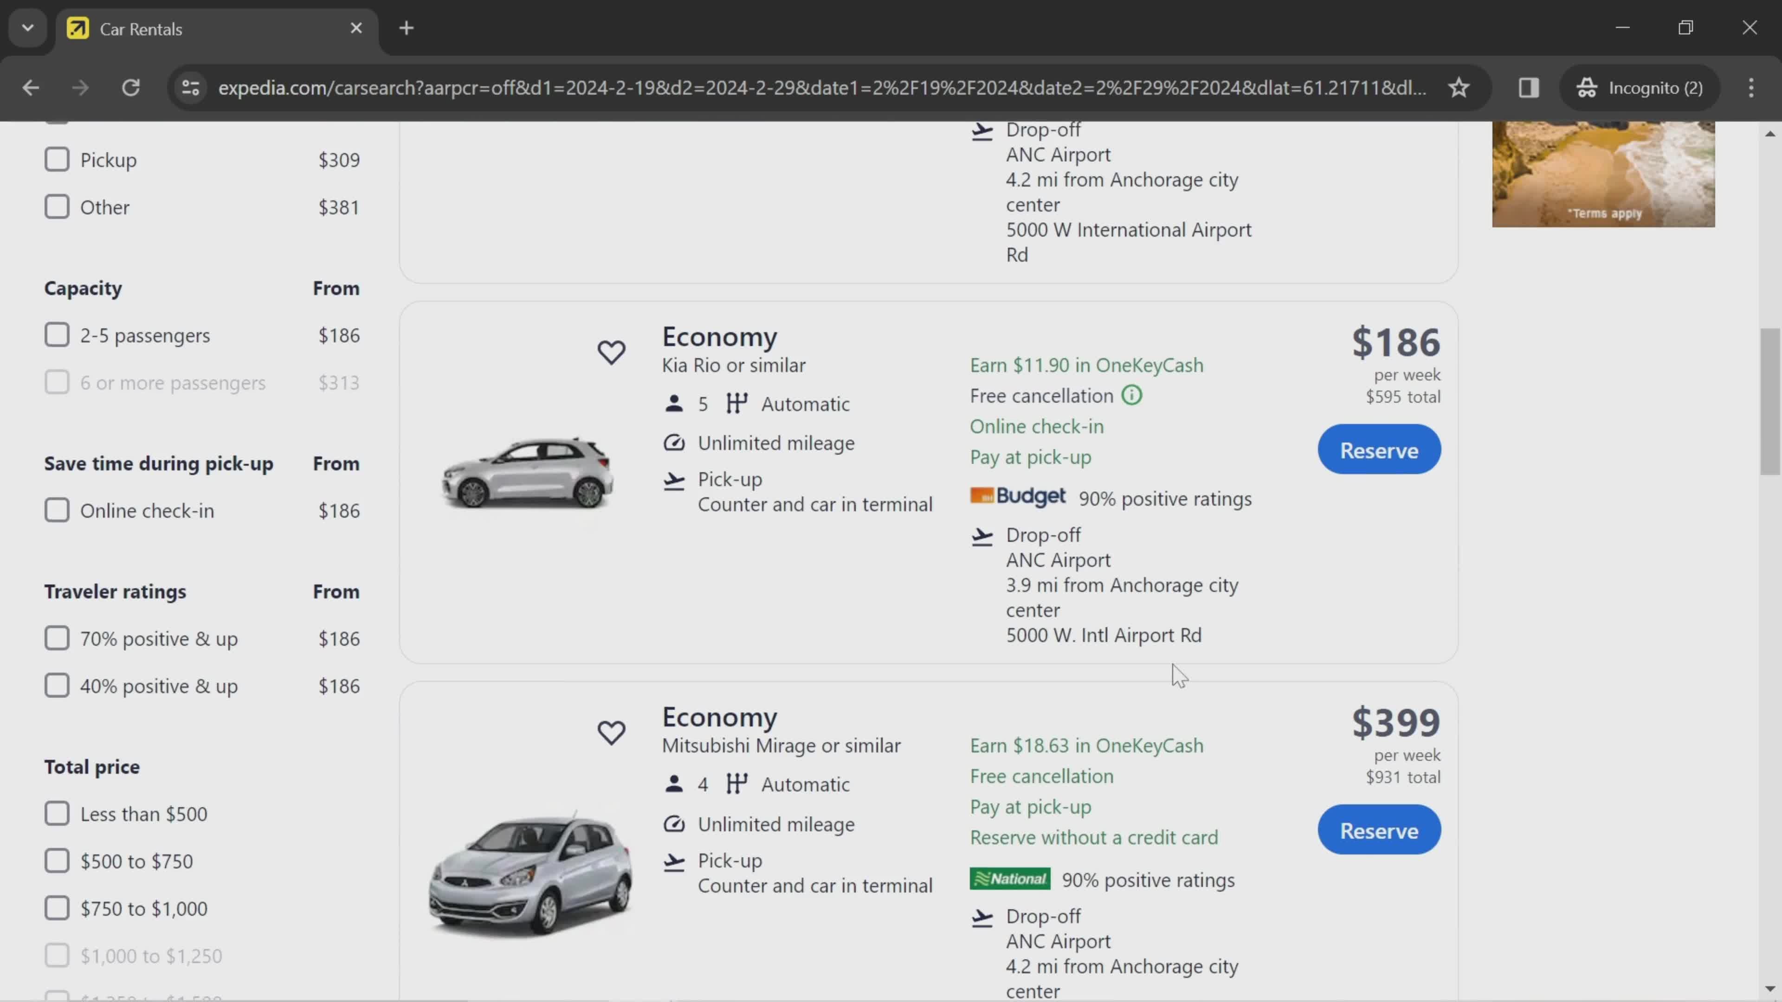Check the $500 to $750 price filter
1782x1002 pixels.
57,861
